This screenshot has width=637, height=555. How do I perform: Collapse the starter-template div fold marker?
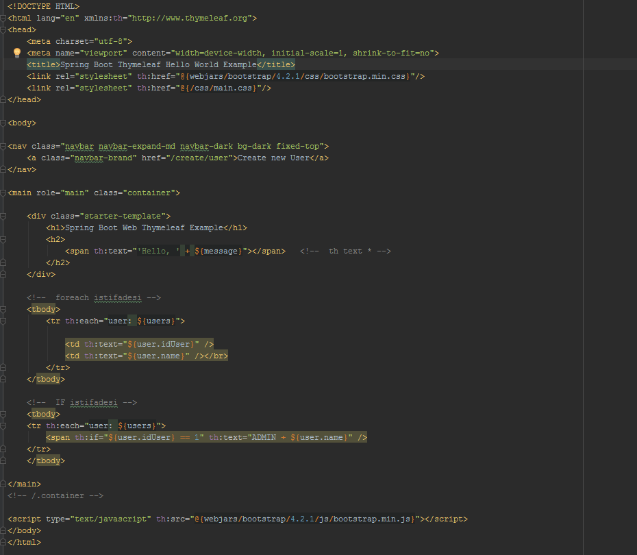coord(3,216)
